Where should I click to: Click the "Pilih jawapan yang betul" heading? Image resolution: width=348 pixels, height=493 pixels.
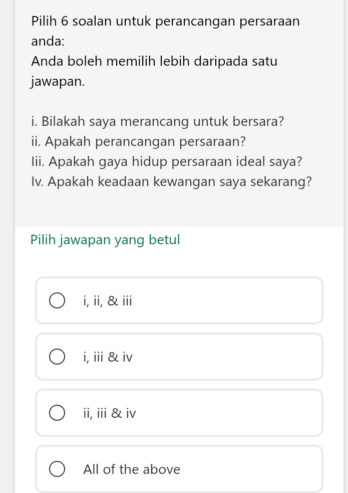pos(105,240)
